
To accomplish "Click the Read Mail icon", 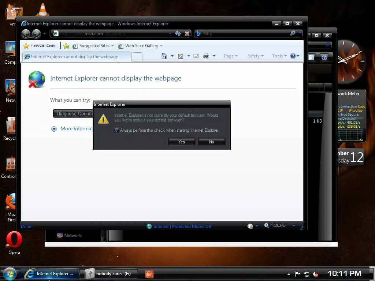I will point(196,56).
